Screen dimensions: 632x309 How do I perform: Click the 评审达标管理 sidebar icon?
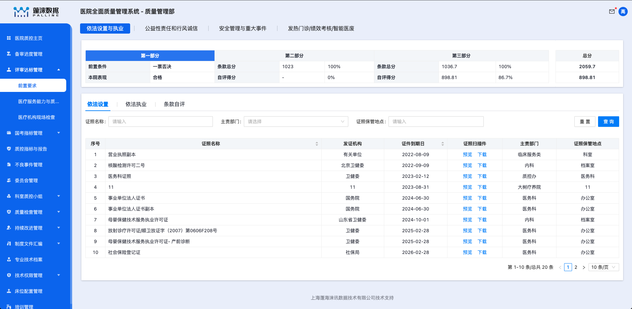tap(9, 70)
